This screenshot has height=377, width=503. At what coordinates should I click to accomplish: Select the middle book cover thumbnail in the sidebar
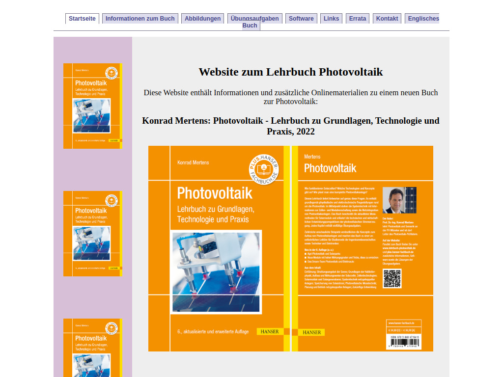click(92, 233)
